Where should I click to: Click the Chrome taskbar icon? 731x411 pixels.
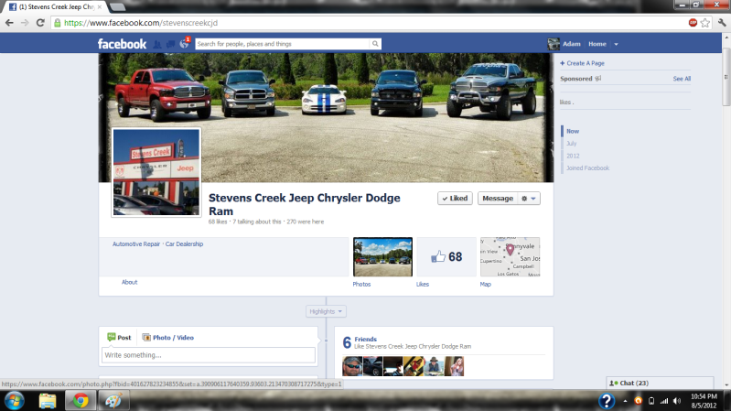tap(81, 401)
